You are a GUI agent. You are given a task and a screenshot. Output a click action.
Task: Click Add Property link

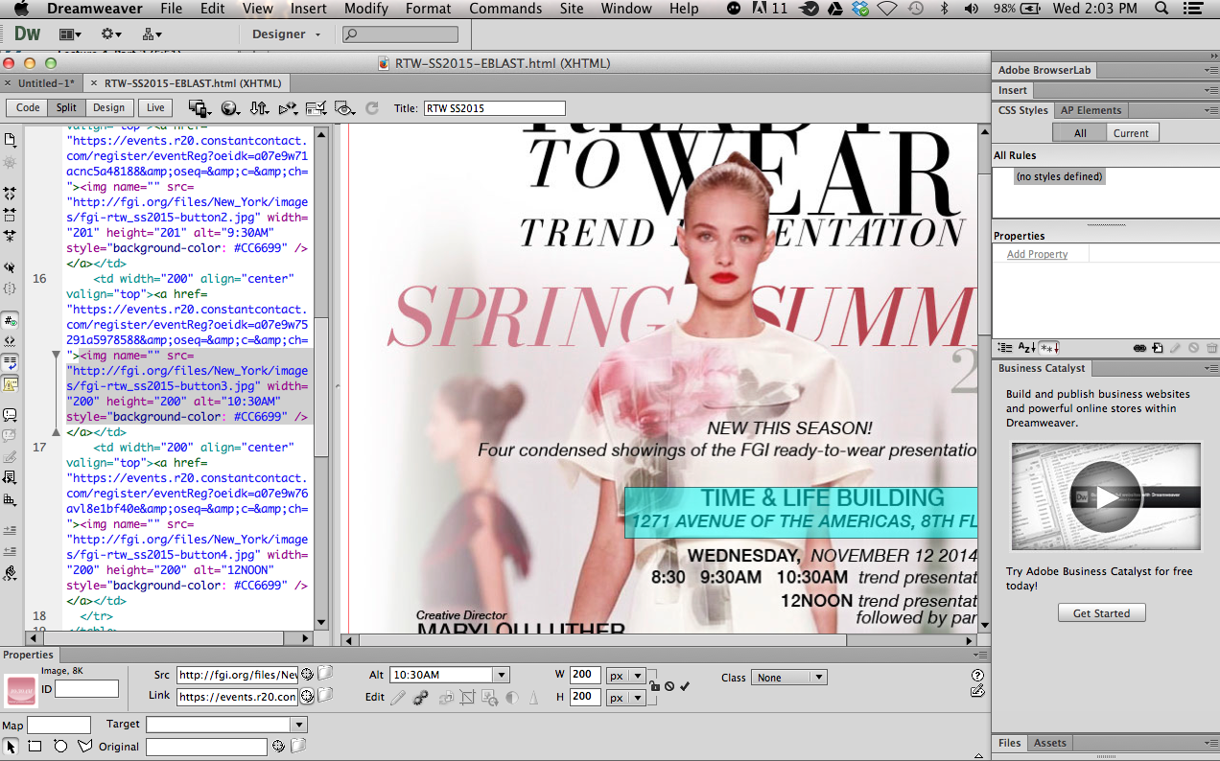tap(1037, 254)
